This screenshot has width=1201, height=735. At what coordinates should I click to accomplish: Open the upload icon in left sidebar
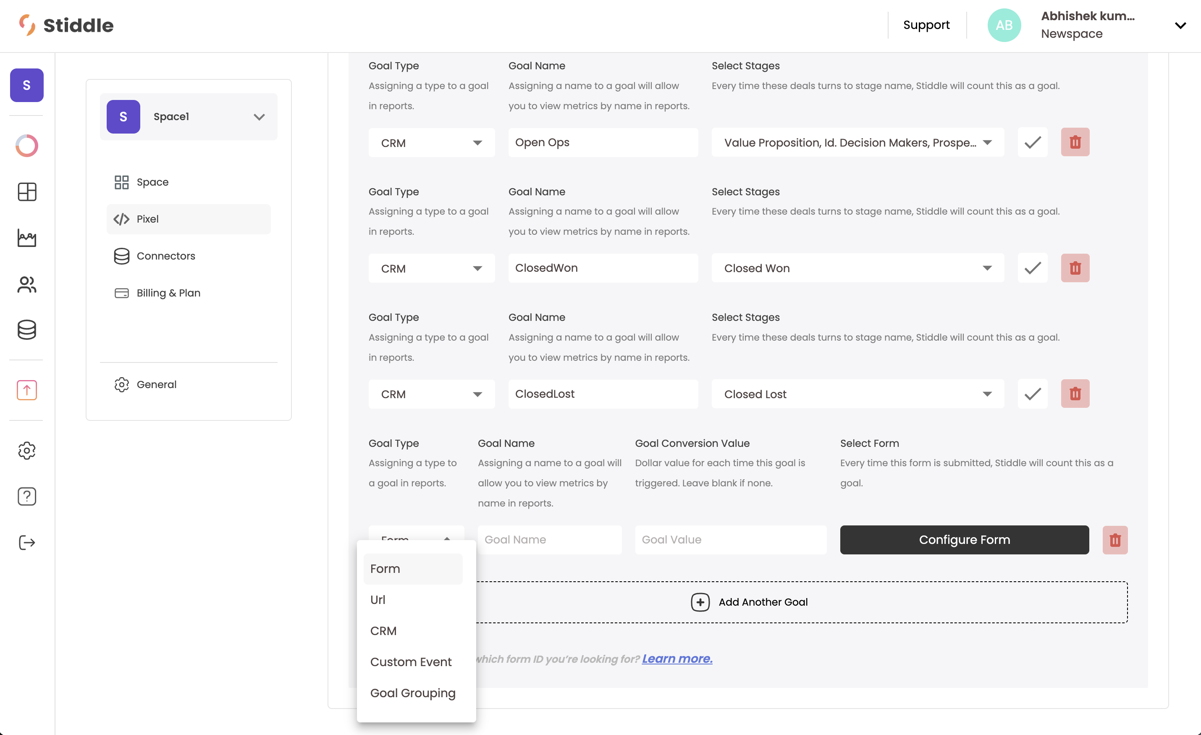point(27,390)
